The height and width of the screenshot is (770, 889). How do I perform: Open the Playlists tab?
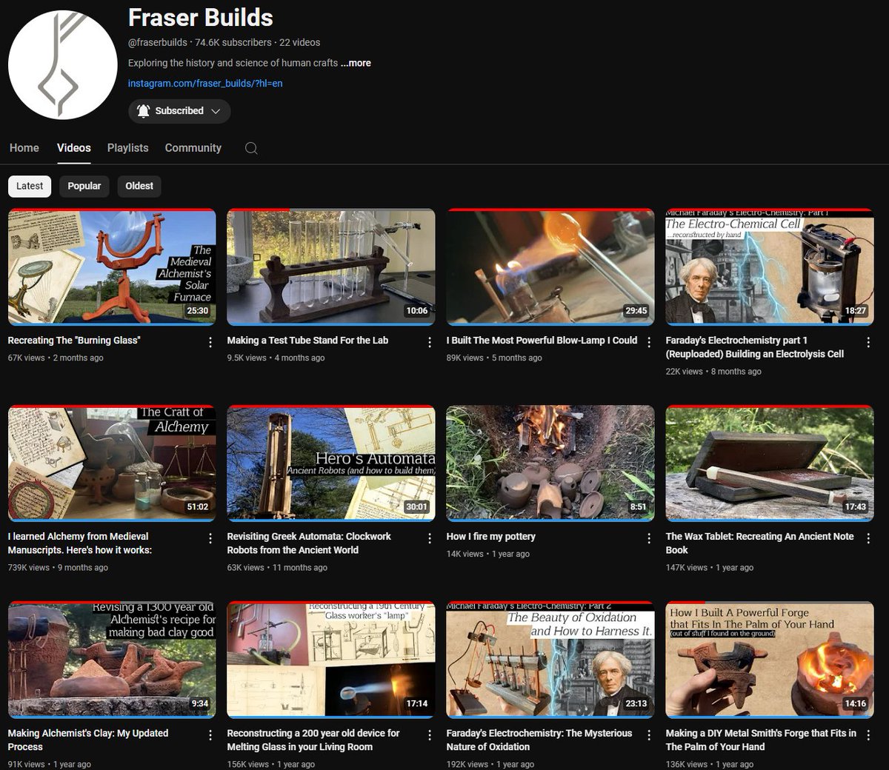[x=127, y=148]
